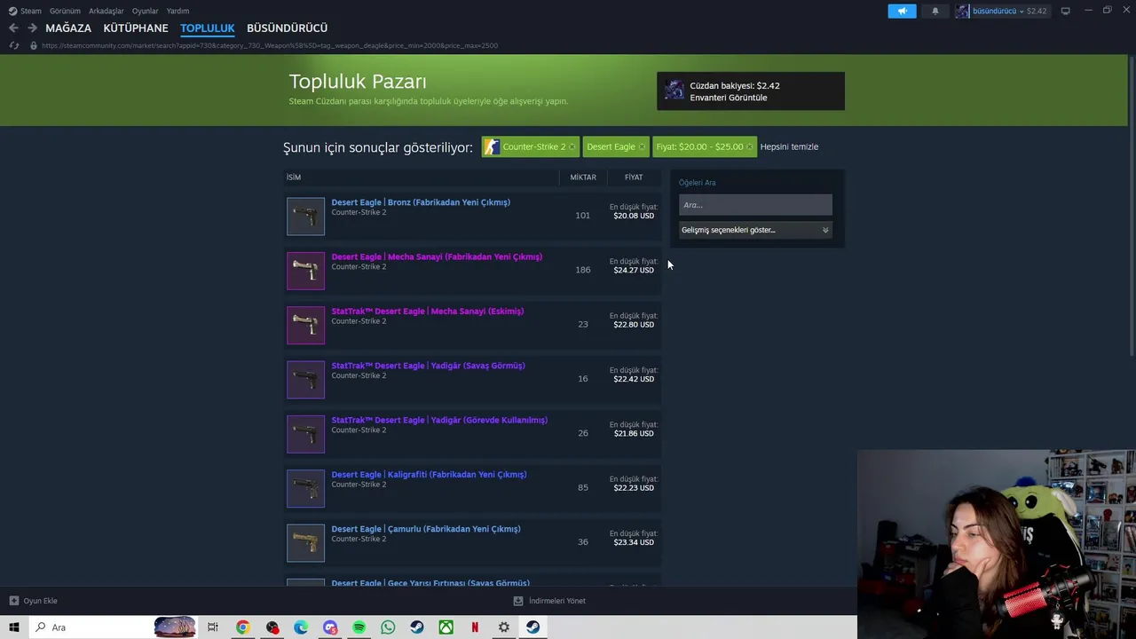Click Envanteri Görüntüle link
Image resolution: width=1136 pixels, height=639 pixels.
coord(729,98)
